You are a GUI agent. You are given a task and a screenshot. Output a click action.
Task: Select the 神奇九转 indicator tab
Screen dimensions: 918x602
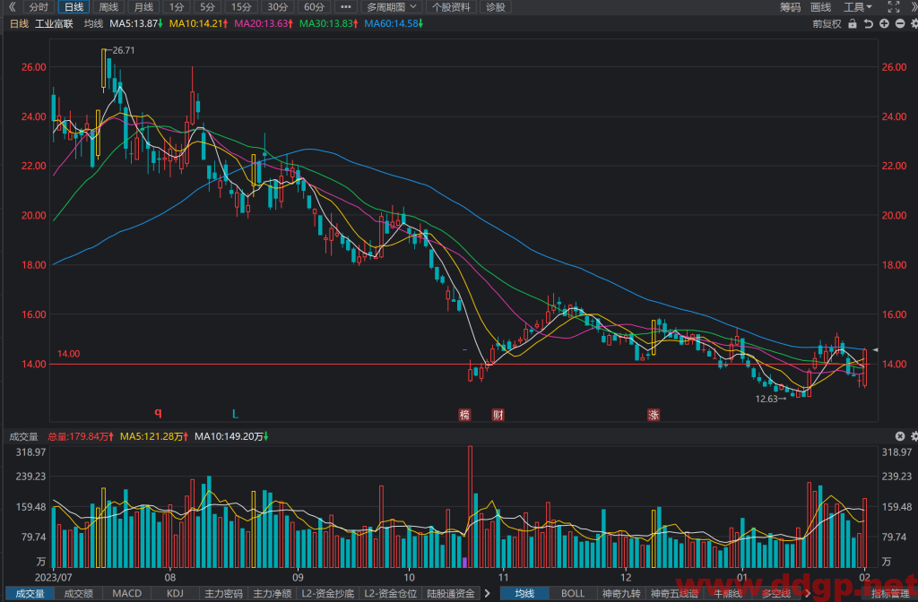[621, 593]
